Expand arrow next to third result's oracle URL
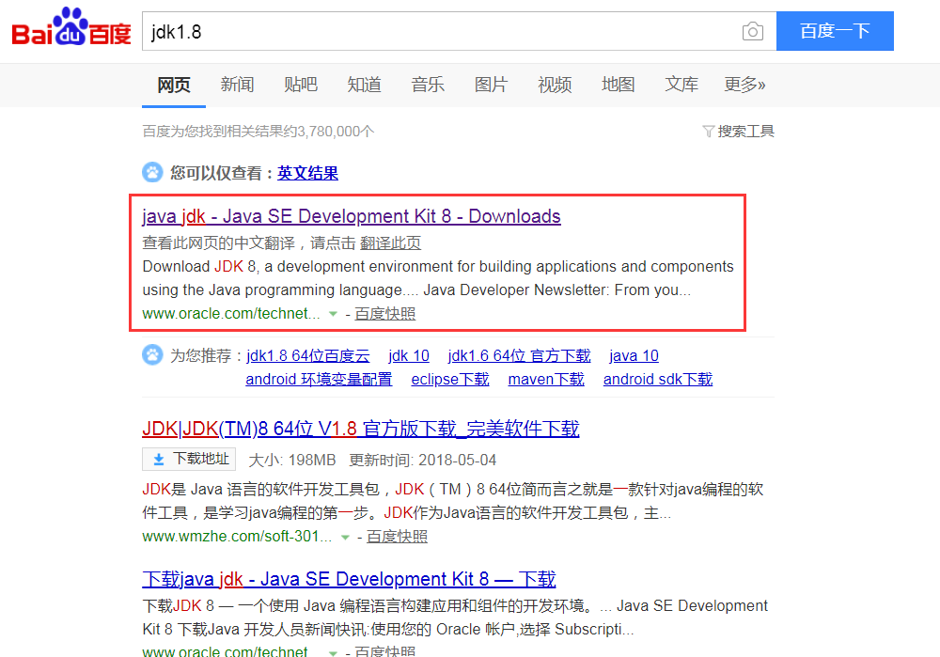Viewport: 940px width, 657px height. (x=333, y=652)
